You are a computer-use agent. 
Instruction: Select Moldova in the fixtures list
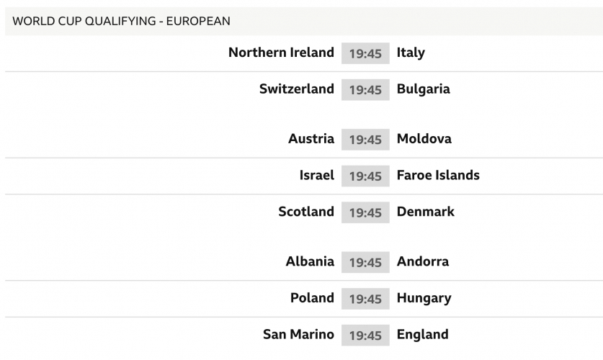coord(424,139)
